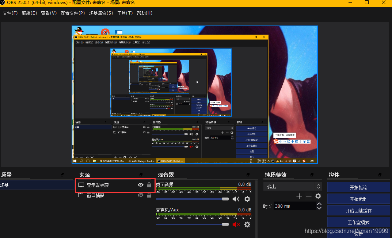
Task: Open the 文件(F) menu
Action: click(10, 13)
